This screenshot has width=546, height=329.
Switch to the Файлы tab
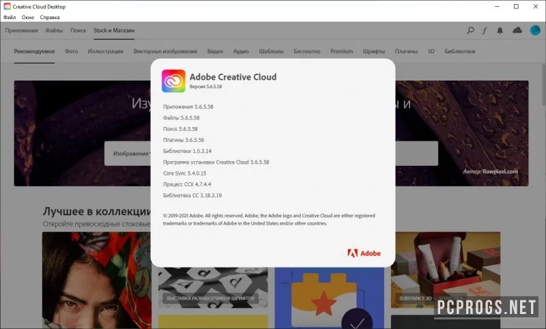[54, 30]
